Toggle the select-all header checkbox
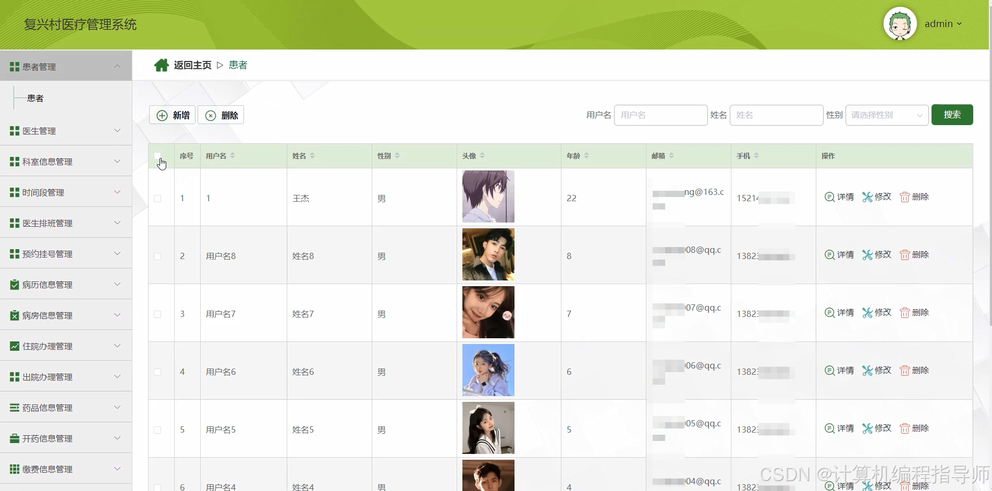Screen dimensions: 992x491 (x=157, y=155)
